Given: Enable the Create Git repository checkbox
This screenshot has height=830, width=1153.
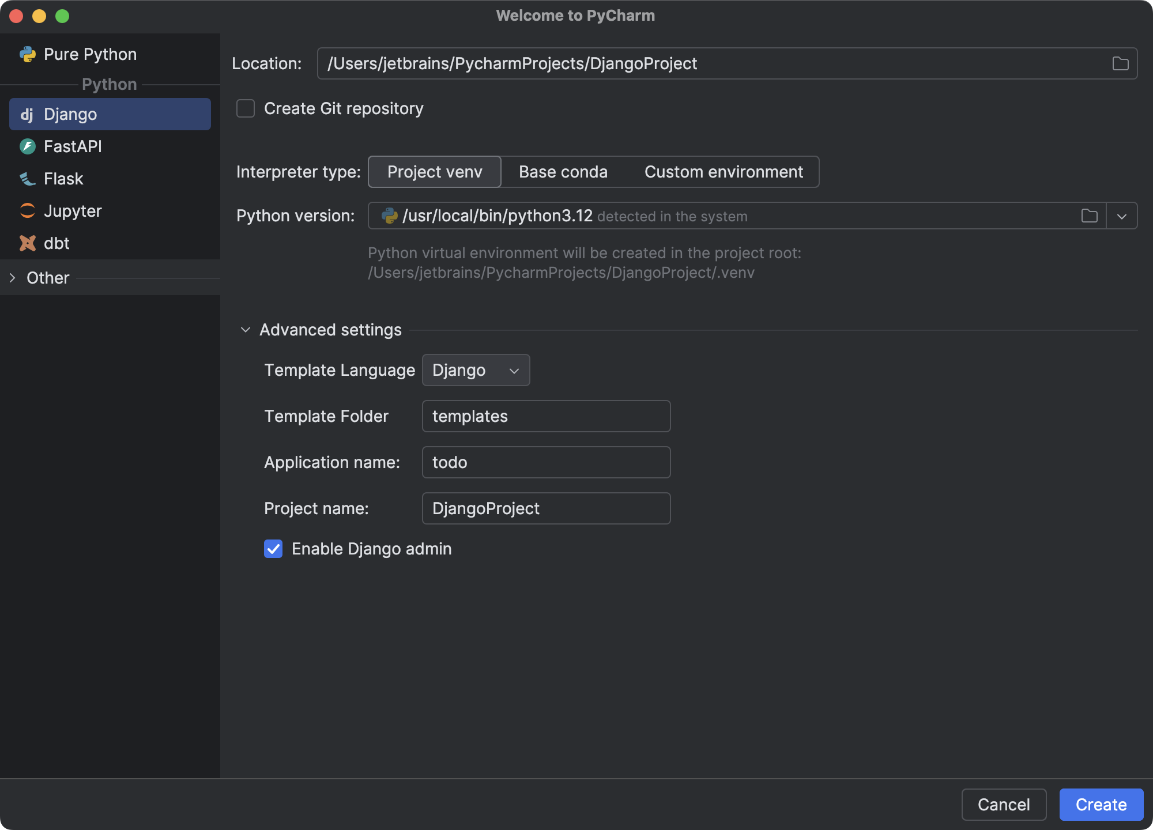Looking at the screenshot, I should click(x=245, y=108).
